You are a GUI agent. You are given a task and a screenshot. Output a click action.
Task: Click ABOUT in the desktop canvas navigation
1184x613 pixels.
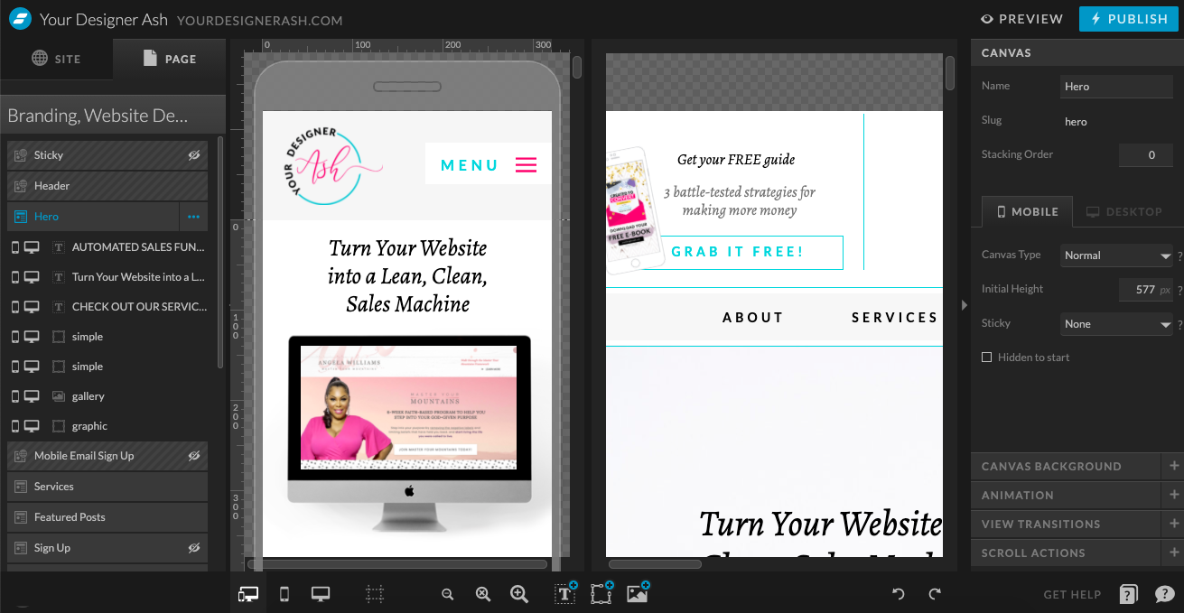[753, 318]
